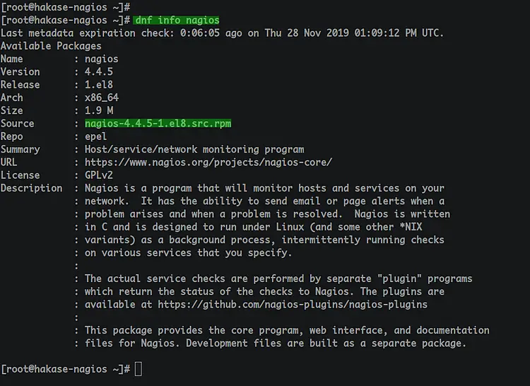
Task: Click the Last metadata expiration check line
Action: coord(222,33)
